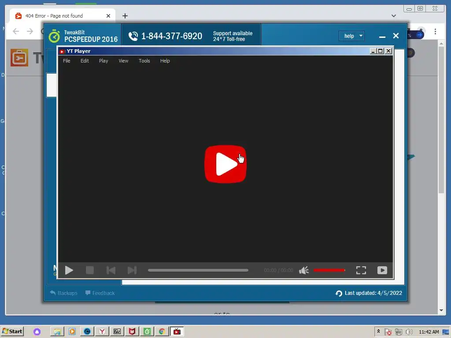The image size is (451, 338).
Task: Expand the browser tab search chevron
Action: pyautogui.click(x=393, y=16)
